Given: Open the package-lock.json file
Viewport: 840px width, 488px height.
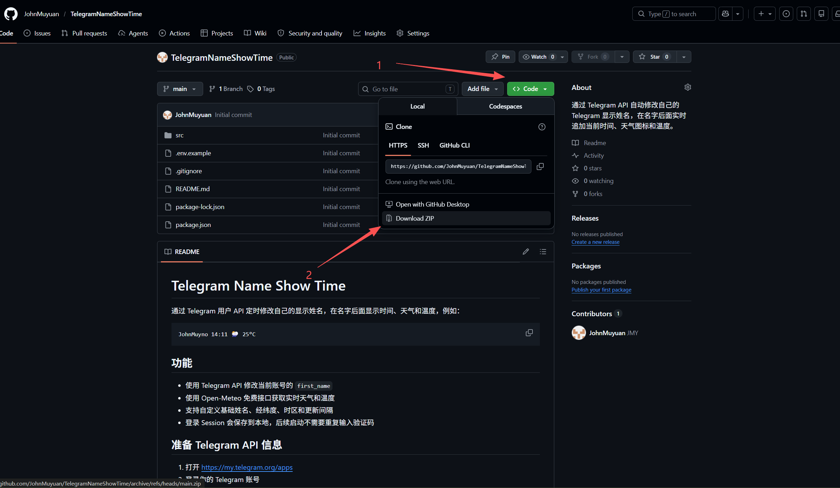Looking at the screenshot, I should [200, 207].
